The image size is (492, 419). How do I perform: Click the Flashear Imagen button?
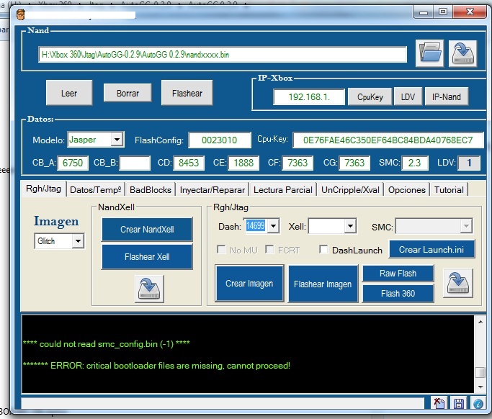click(323, 284)
